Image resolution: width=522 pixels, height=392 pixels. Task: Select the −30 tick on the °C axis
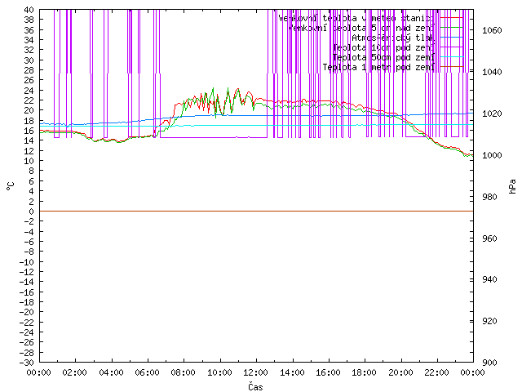[x=26, y=363]
